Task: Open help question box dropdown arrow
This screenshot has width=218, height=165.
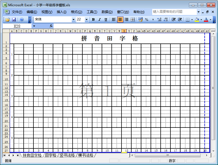Action: pyautogui.click(x=198, y=12)
